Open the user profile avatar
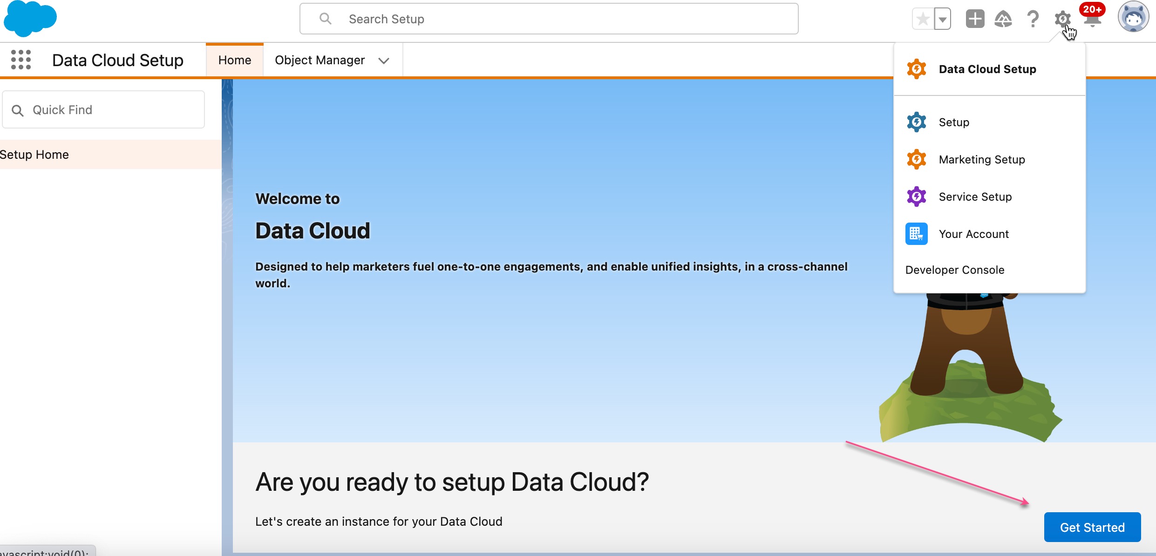The height and width of the screenshot is (556, 1156). (x=1133, y=17)
